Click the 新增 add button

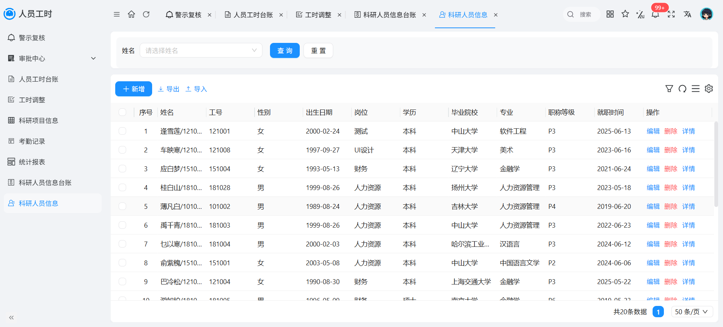pos(134,89)
